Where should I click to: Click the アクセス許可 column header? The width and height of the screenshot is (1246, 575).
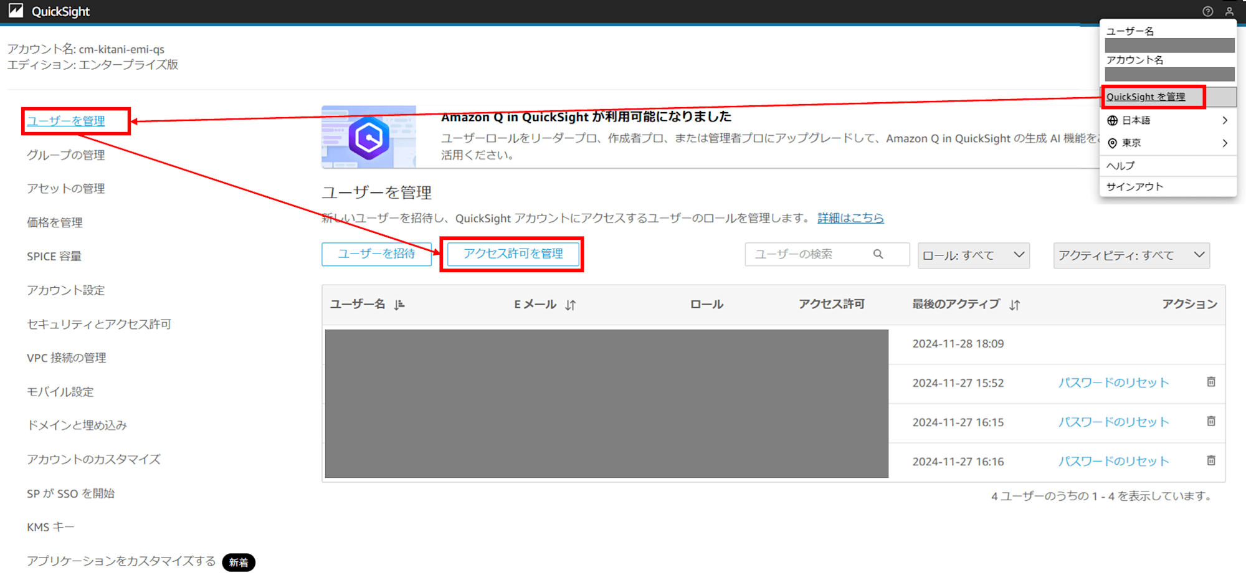(832, 304)
